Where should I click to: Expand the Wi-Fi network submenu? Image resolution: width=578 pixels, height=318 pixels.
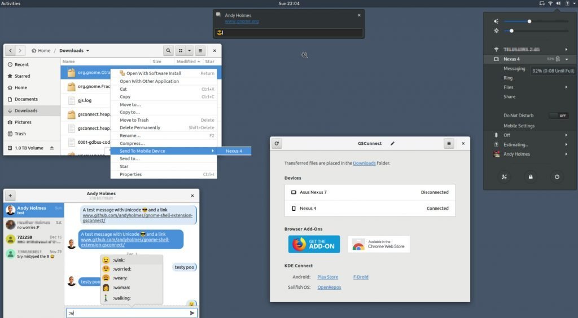[x=566, y=49]
